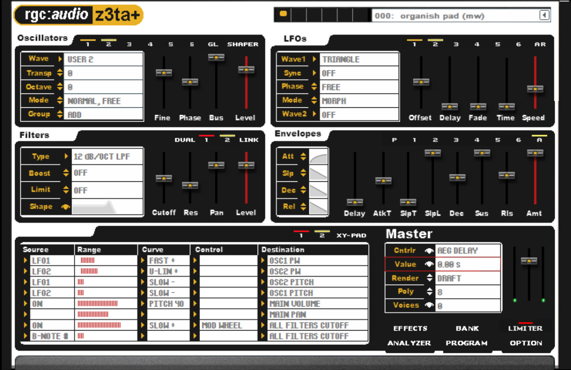The image size is (571, 370).
Task: Click the eye icon next to Filter Shape
Action: [x=65, y=207]
